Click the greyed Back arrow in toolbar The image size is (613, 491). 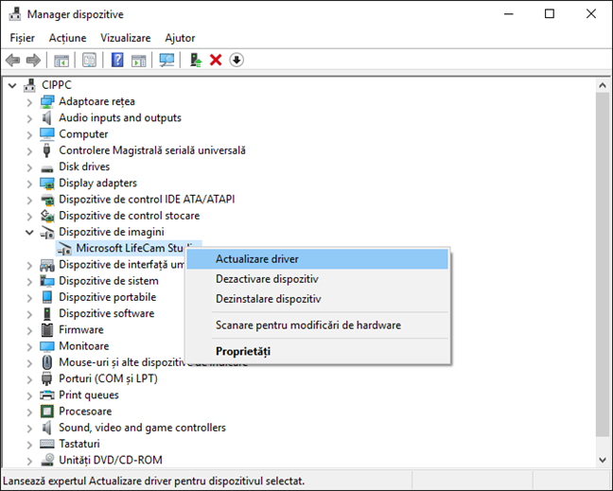point(13,60)
